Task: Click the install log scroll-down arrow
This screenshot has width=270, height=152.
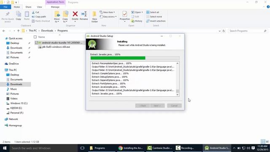Action: coord(177,95)
